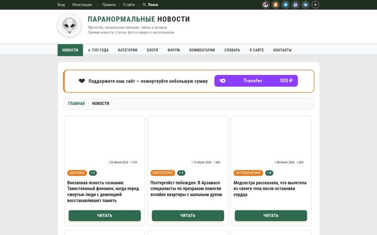Open article Полтергейст побежден headline

pyautogui.click(x=186, y=189)
